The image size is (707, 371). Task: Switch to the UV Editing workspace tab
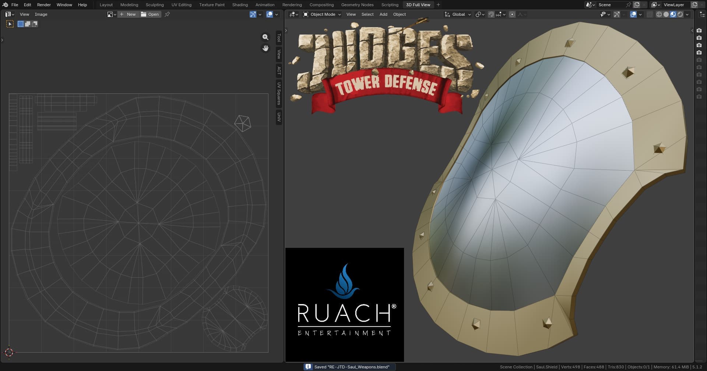[x=182, y=5]
